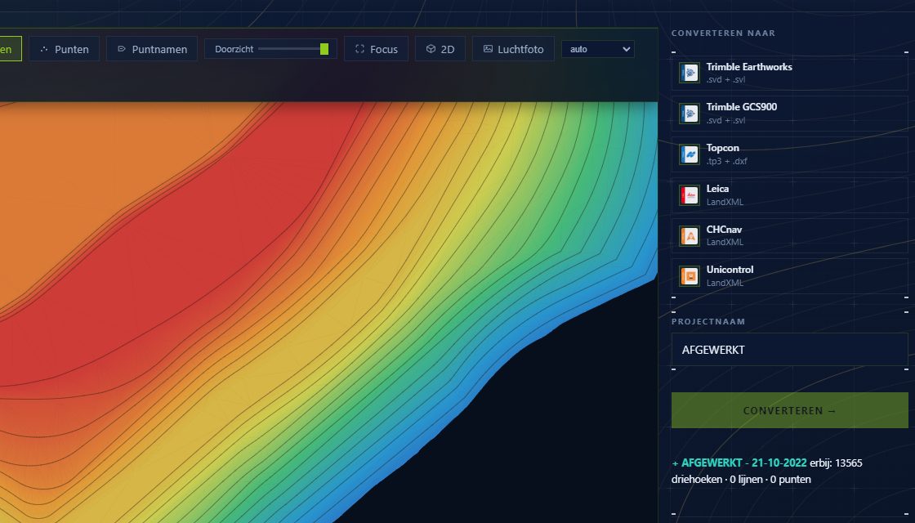
Task: Select Trimble Earthworks as conversion target
Action: click(789, 73)
